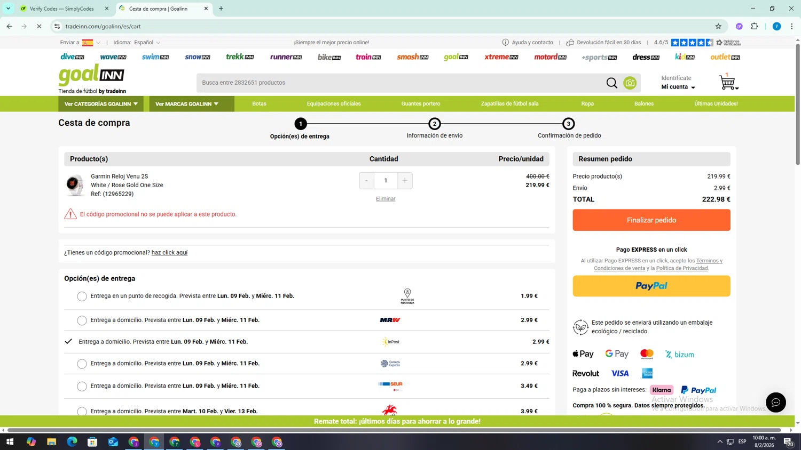This screenshot has width=801, height=450.
Task: Click the goalinn logo
Action: click(x=91, y=75)
